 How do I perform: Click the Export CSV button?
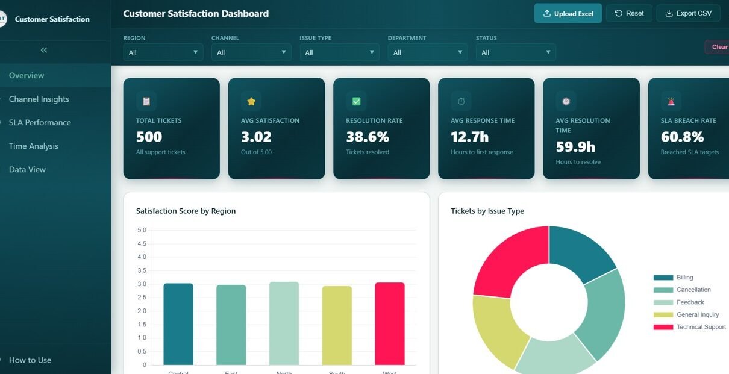pos(688,13)
